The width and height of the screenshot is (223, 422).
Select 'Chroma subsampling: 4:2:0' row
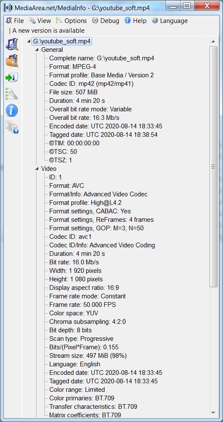tap(88, 322)
